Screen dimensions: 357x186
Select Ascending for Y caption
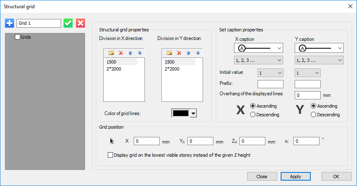[313, 106]
